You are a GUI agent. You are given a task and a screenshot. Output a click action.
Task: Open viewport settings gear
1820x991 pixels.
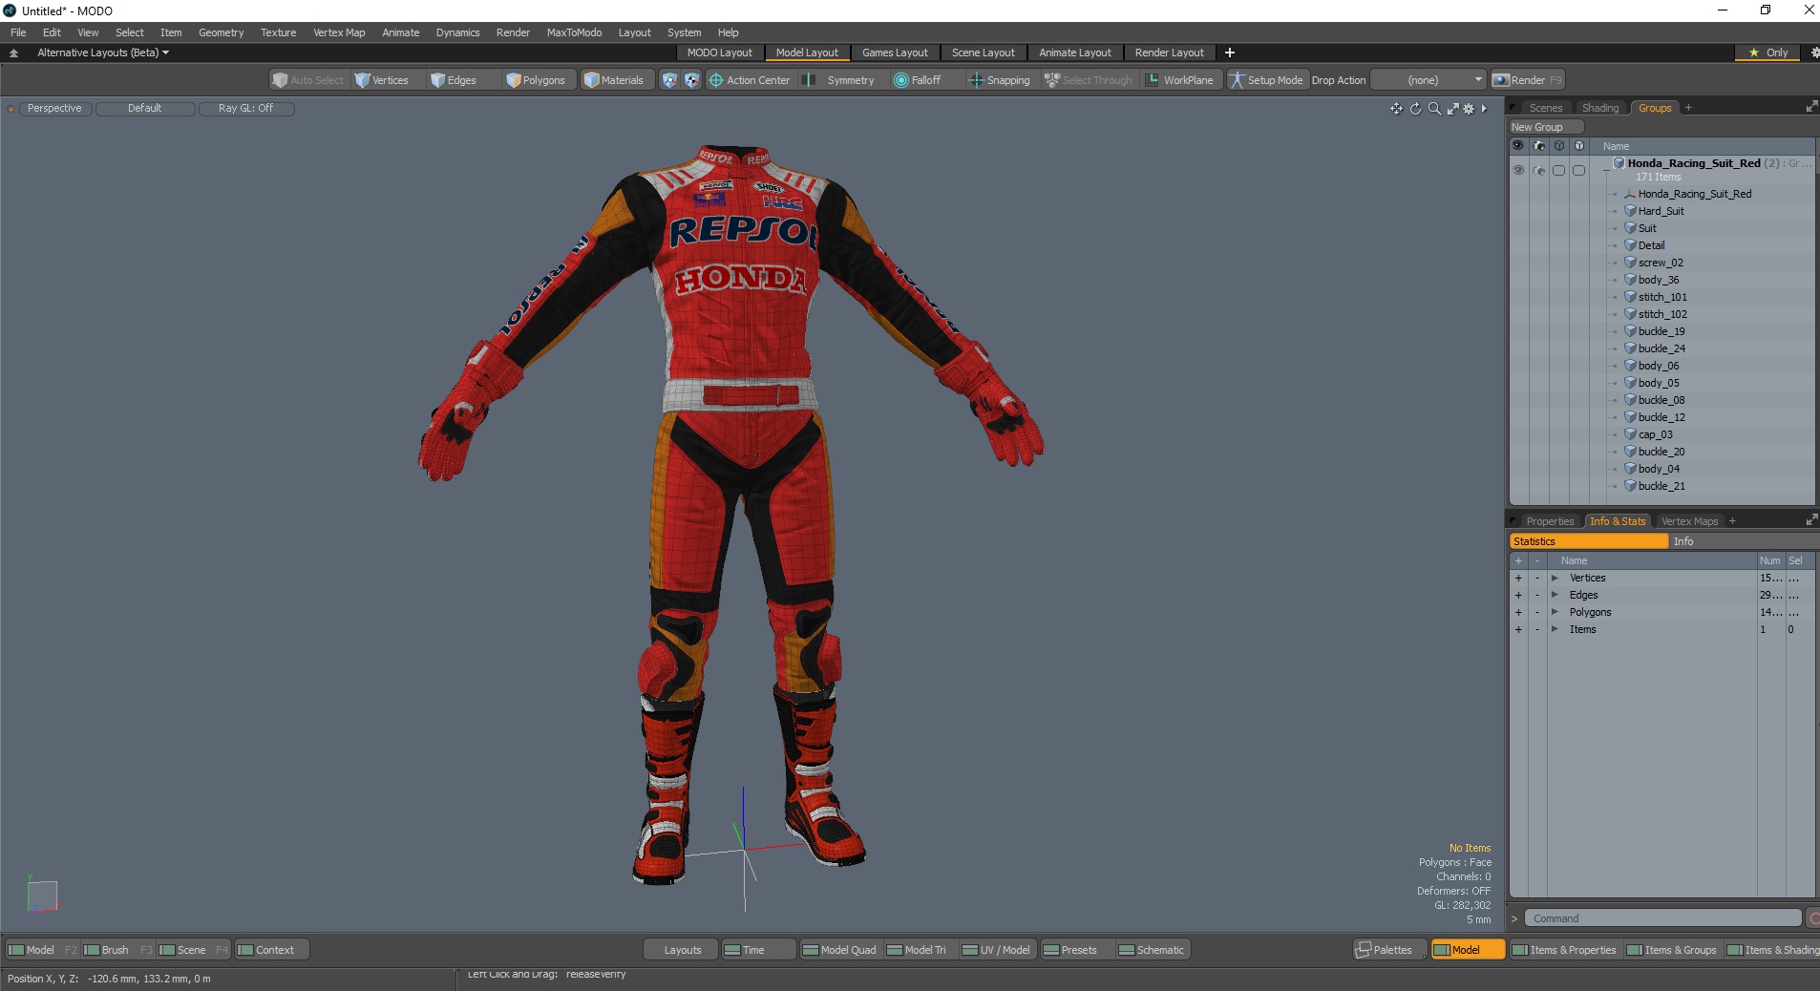coord(1469,109)
